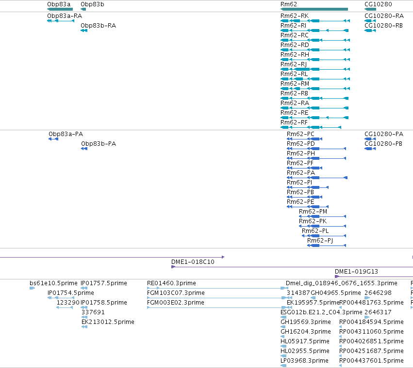Select protein Obp83b-PA
This screenshot has height=368, width=413.
[x=84, y=149]
